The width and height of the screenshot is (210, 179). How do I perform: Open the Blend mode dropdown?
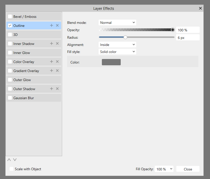click(117, 22)
